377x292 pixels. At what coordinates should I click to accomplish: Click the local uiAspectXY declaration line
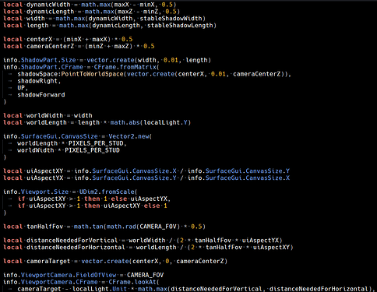(146, 171)
